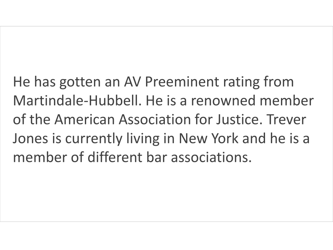The width and height of the screenshot is (333, 250).
Task: Click the word "from" ending the first line
Action: coord(279,82)
